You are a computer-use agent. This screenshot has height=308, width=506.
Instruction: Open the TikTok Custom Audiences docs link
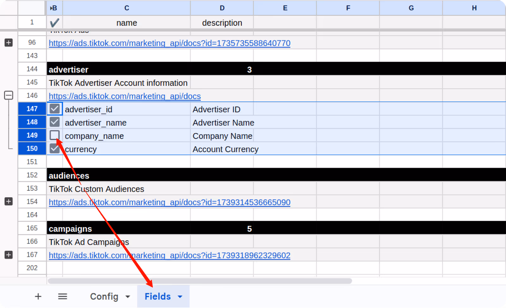170,202
